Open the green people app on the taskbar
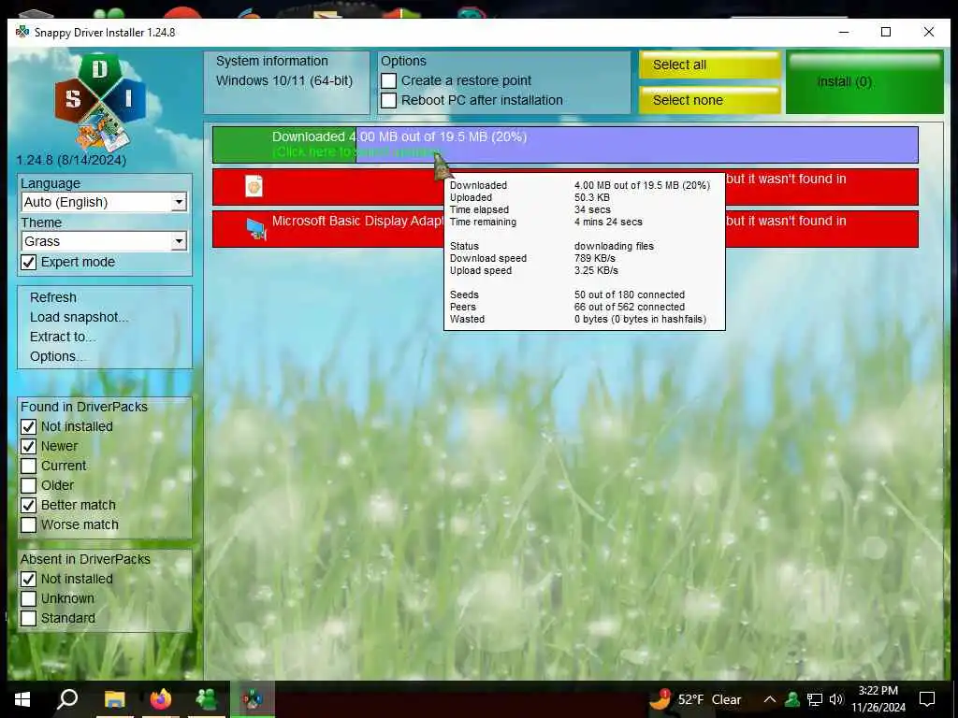Screen dimensions: 958x718 207,699
